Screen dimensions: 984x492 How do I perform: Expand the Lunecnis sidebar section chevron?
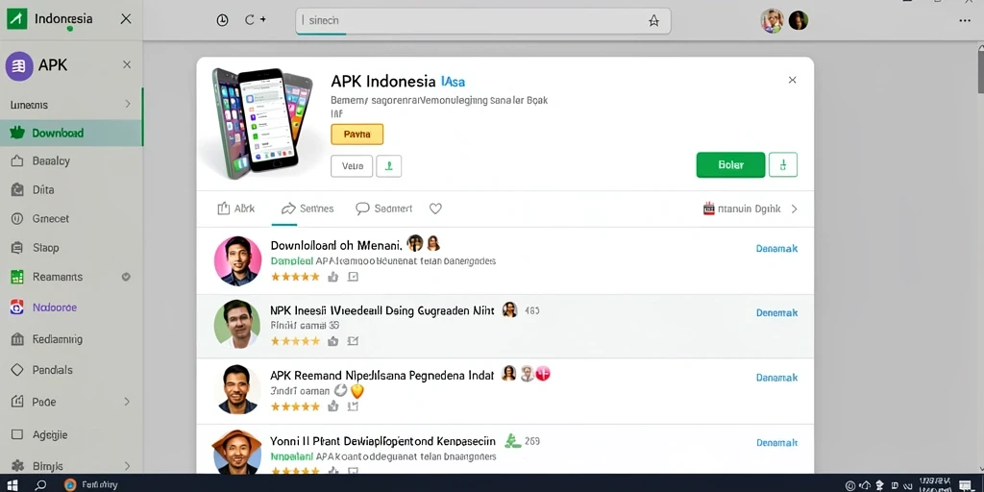click(128, 104)
